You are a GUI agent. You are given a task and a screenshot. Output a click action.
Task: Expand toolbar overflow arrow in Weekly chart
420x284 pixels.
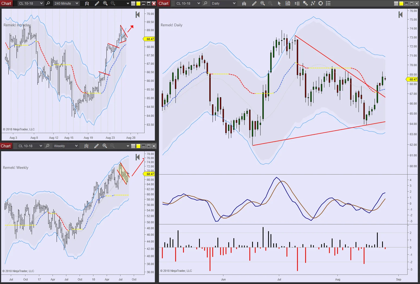coord(128,146)
